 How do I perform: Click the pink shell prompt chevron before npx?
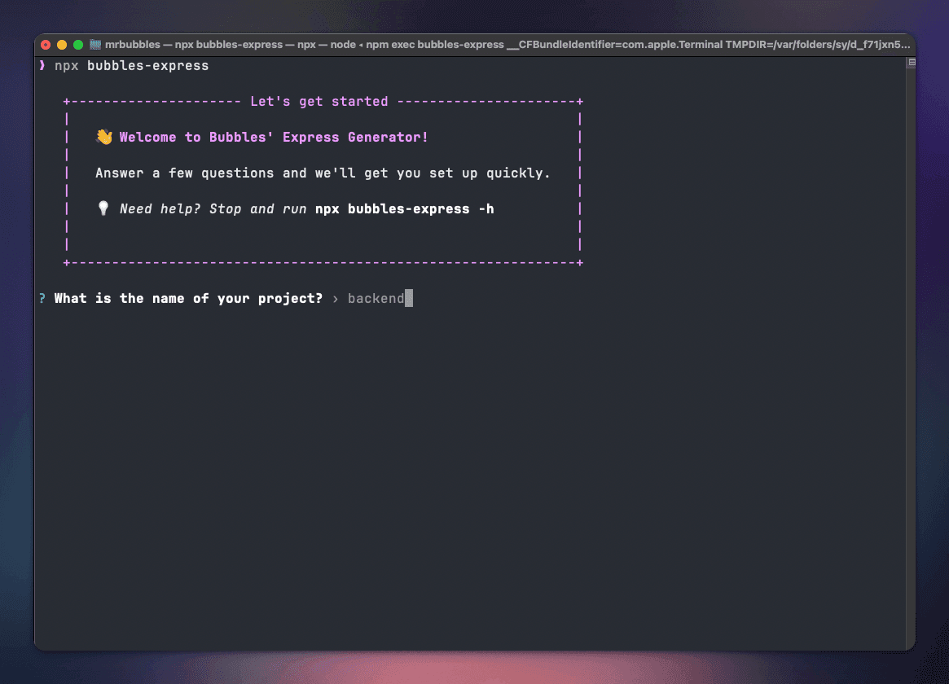[42, 65]
